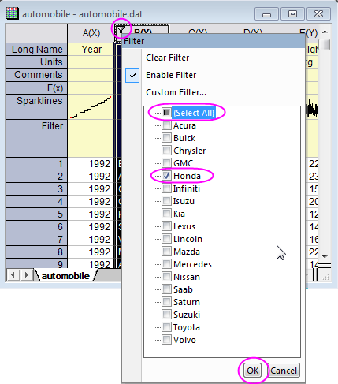Image resolution: width=338 pixels, height=384 pixels.
Task: Check the Chrysler checkbox
Action: click(x=166, y=151)
